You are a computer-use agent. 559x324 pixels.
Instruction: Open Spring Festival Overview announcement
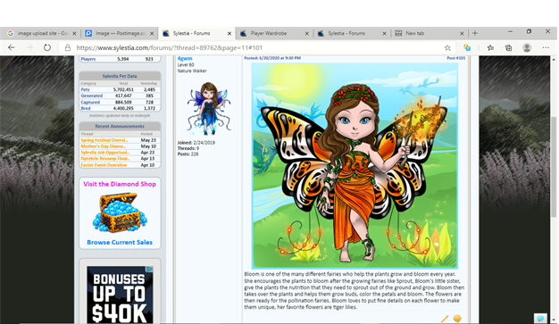coord(104,140)
